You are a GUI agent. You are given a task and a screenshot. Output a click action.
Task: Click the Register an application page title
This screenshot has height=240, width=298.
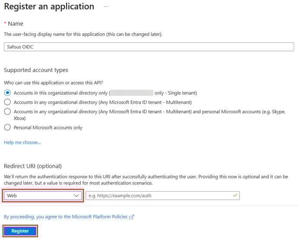click(x=49, y=7)
